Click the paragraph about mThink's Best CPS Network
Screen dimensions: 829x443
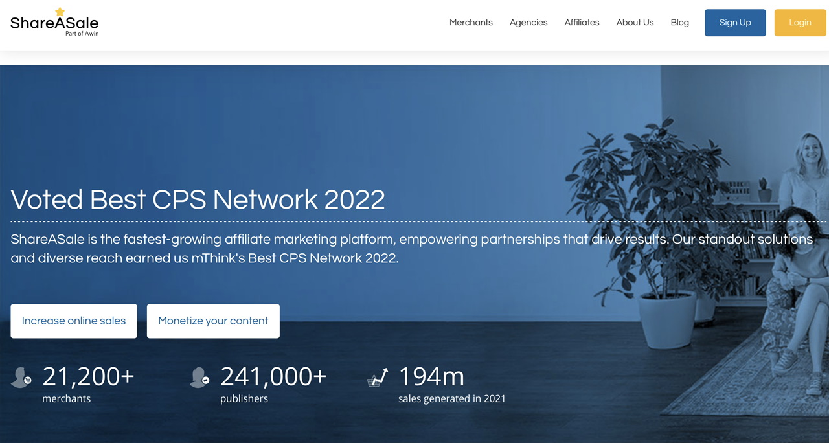pyautogui.click(x=412, y=249)
